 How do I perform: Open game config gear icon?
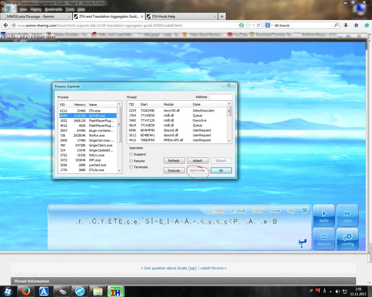(348, 239)
